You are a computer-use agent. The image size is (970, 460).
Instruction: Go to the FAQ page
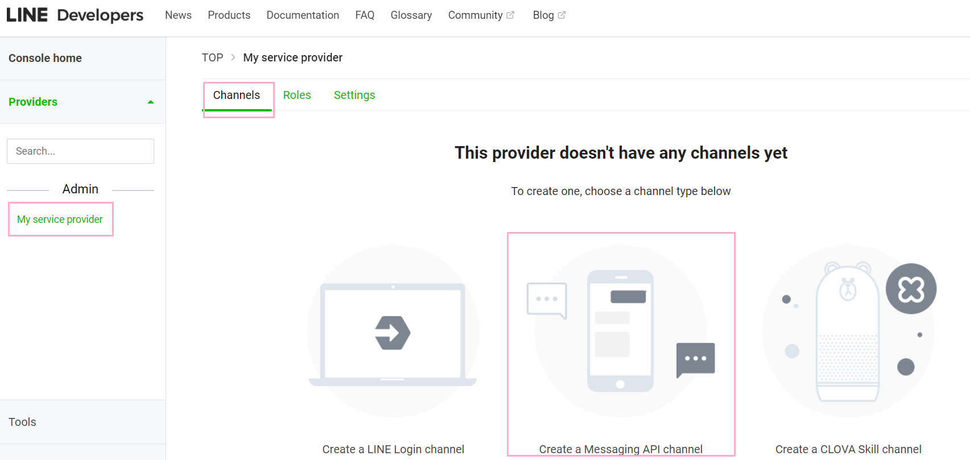pyautogui.click(x=365, y=15)
